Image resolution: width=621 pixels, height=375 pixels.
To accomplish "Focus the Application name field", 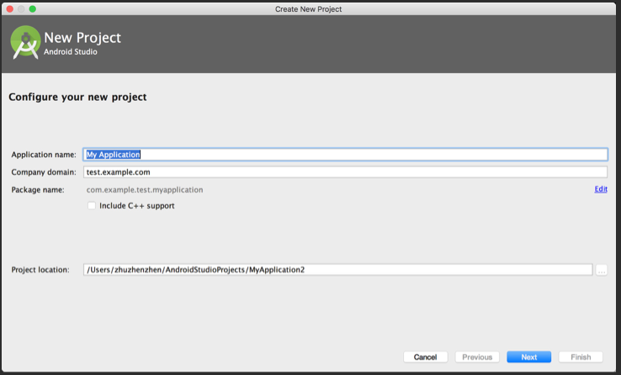I will click(x=345, y=154).
